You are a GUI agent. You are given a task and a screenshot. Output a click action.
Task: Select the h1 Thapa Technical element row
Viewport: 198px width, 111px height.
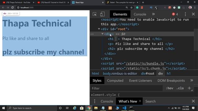click(135, 39)
